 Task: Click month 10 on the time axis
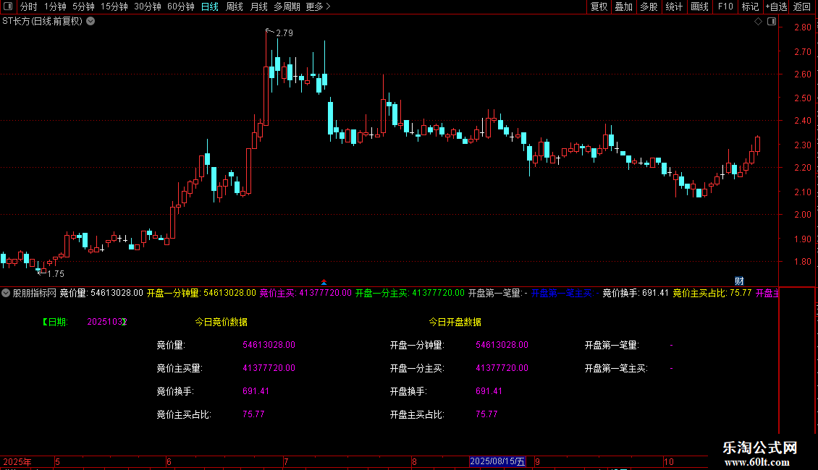[669, 461]
